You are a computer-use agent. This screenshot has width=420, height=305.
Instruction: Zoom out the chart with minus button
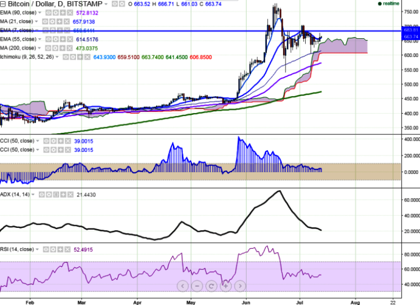click(197, 286)
